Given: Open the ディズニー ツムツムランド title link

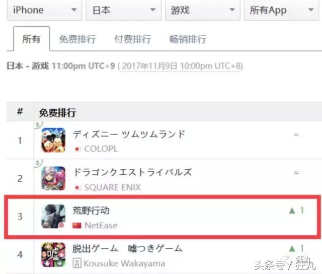Looking at the screenshot, I should [129, 134].
